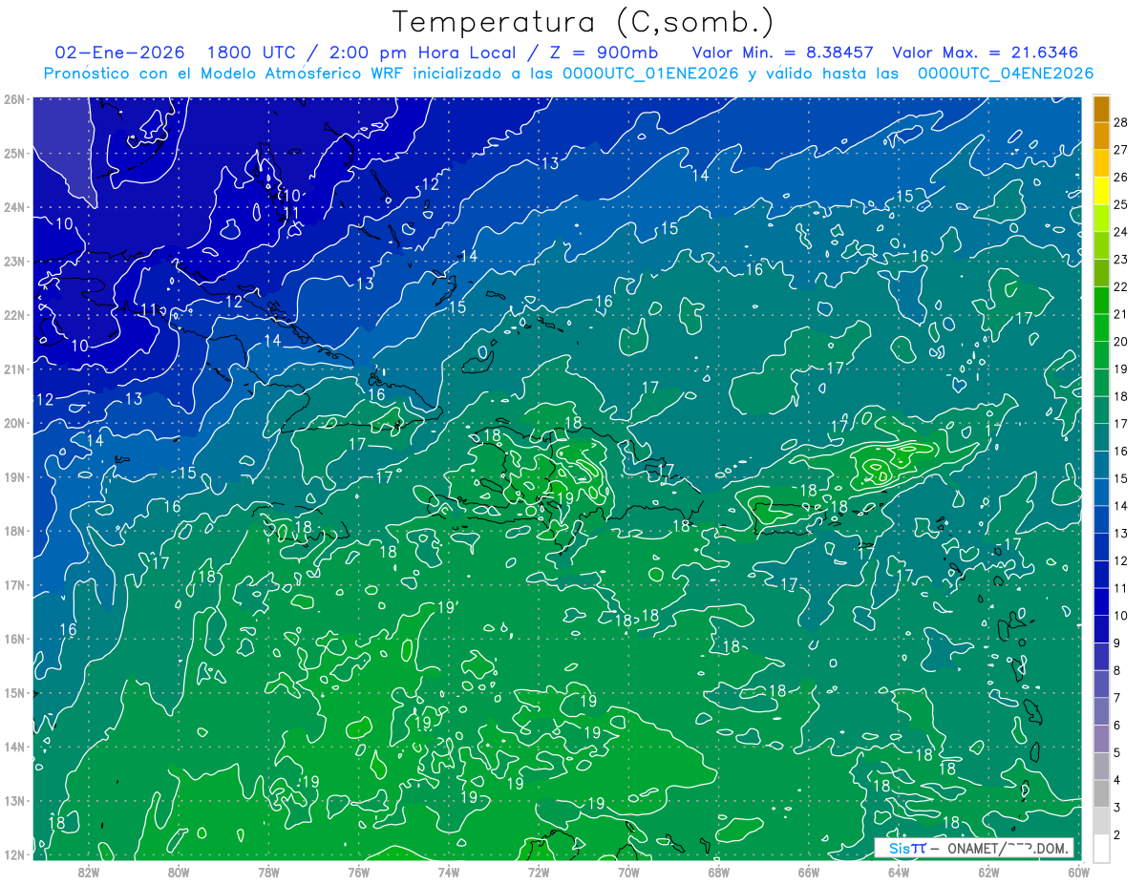1146x885 pixels.
Task: Click the '14N' latitude axis label
Action: (x=14, y=747)
